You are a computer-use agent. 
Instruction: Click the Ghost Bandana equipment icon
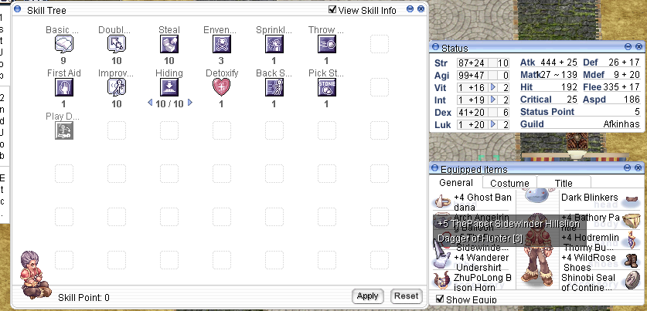click(442, 201)
